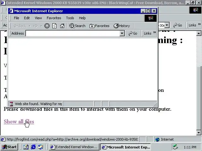This screenshot has width=202, height=151.
Task: Open Address bar dropdown in front window
Action: click(x=122, y=33)
